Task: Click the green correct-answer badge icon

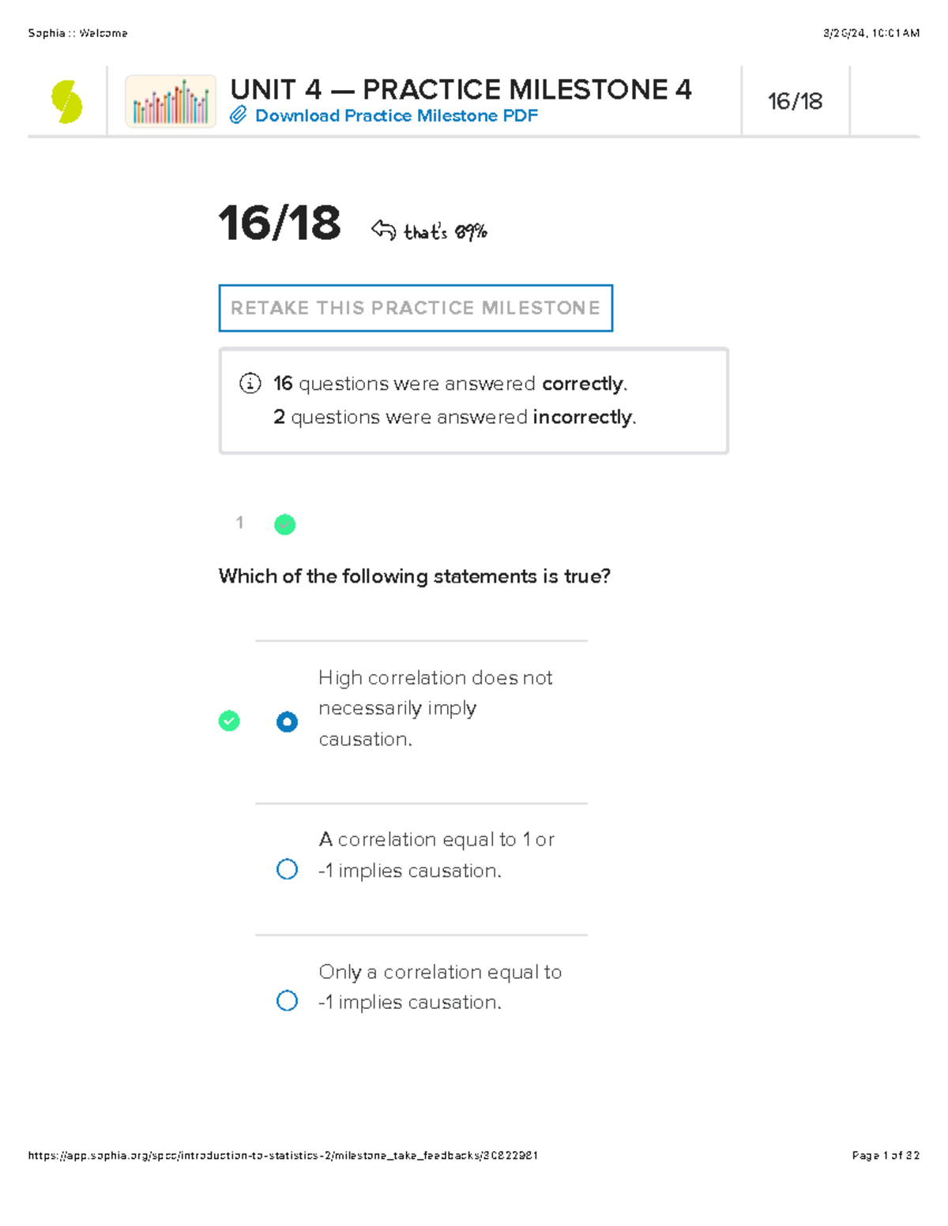Action: coord(229,721)
